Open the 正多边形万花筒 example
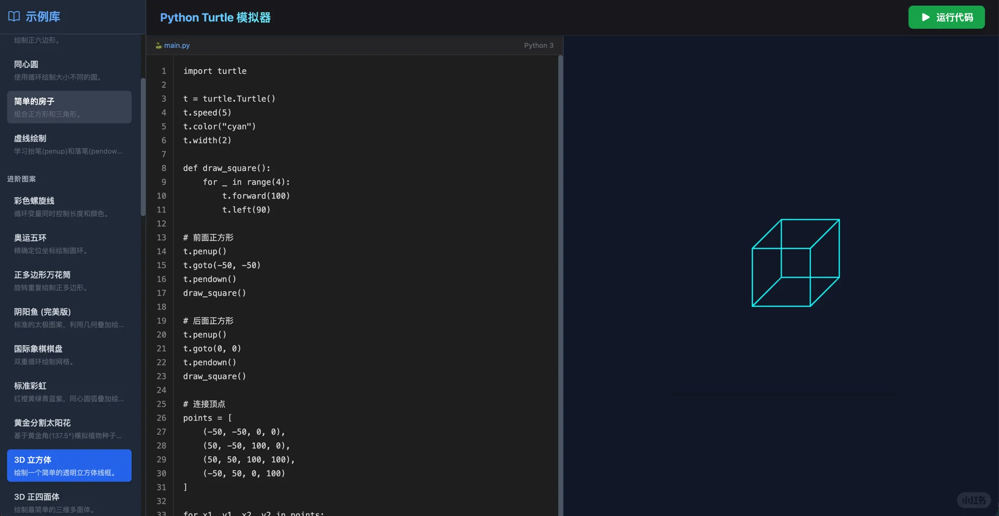999x516 pixels. coord(69,281)
